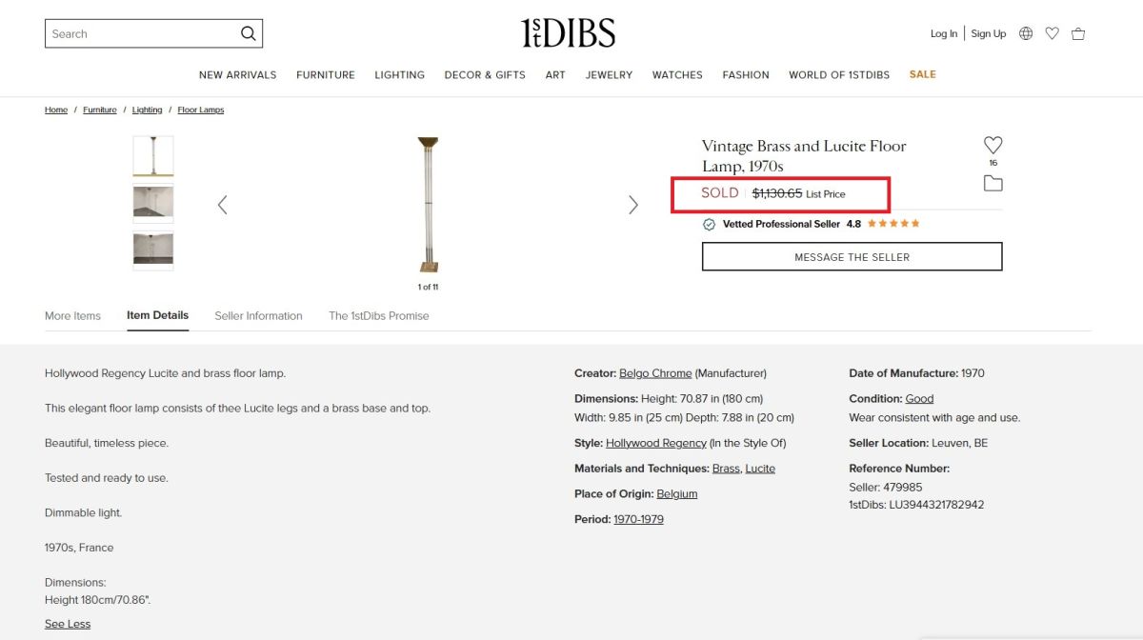Open the Furniture navigation menu
Viewport: 1143px width, 640px height.
click(x=325, y=75)
